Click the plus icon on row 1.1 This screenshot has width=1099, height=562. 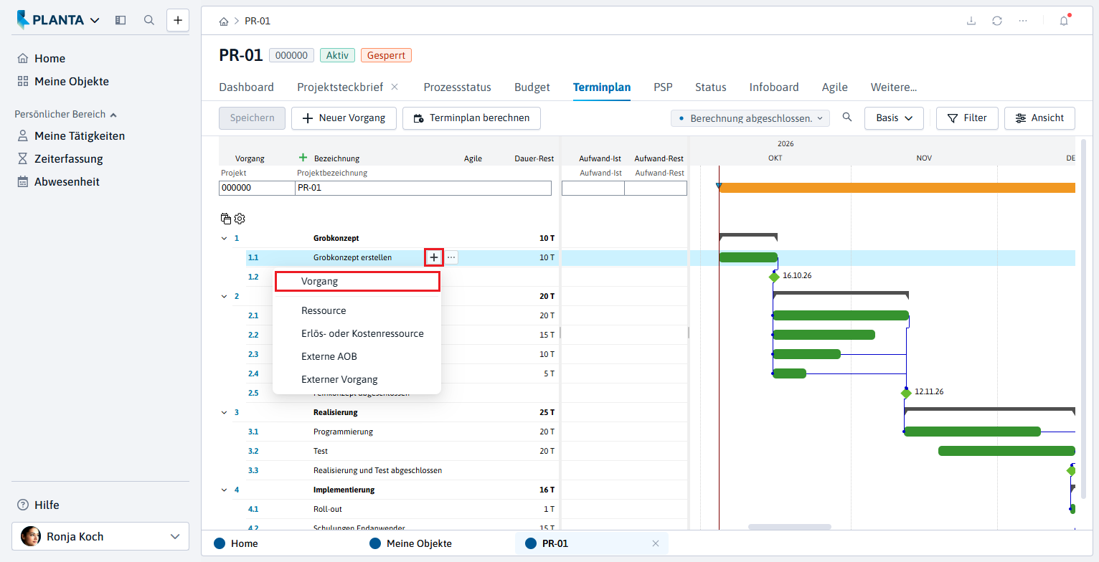coord(434,257)
